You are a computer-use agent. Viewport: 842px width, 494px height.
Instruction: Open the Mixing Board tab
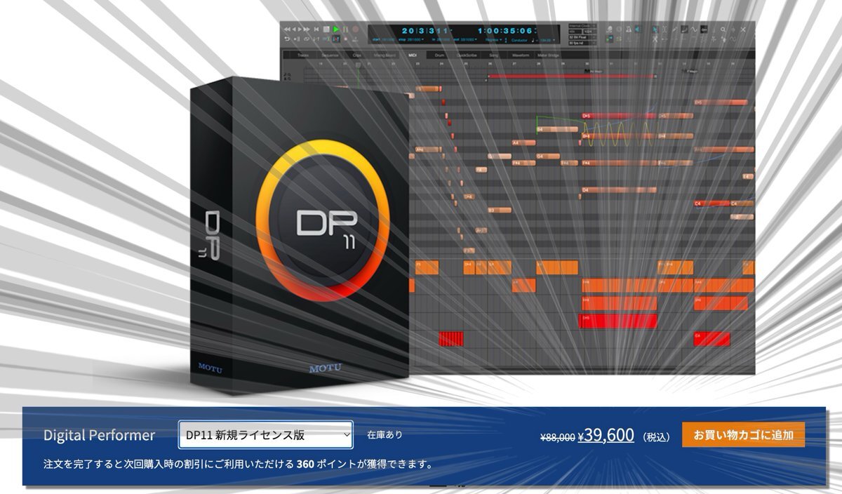click(385, 54)
